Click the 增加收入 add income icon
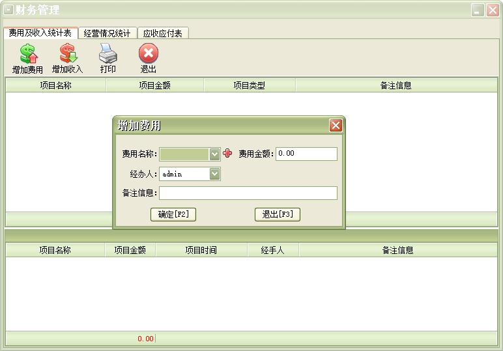The image size is (503, 351). 68,53
